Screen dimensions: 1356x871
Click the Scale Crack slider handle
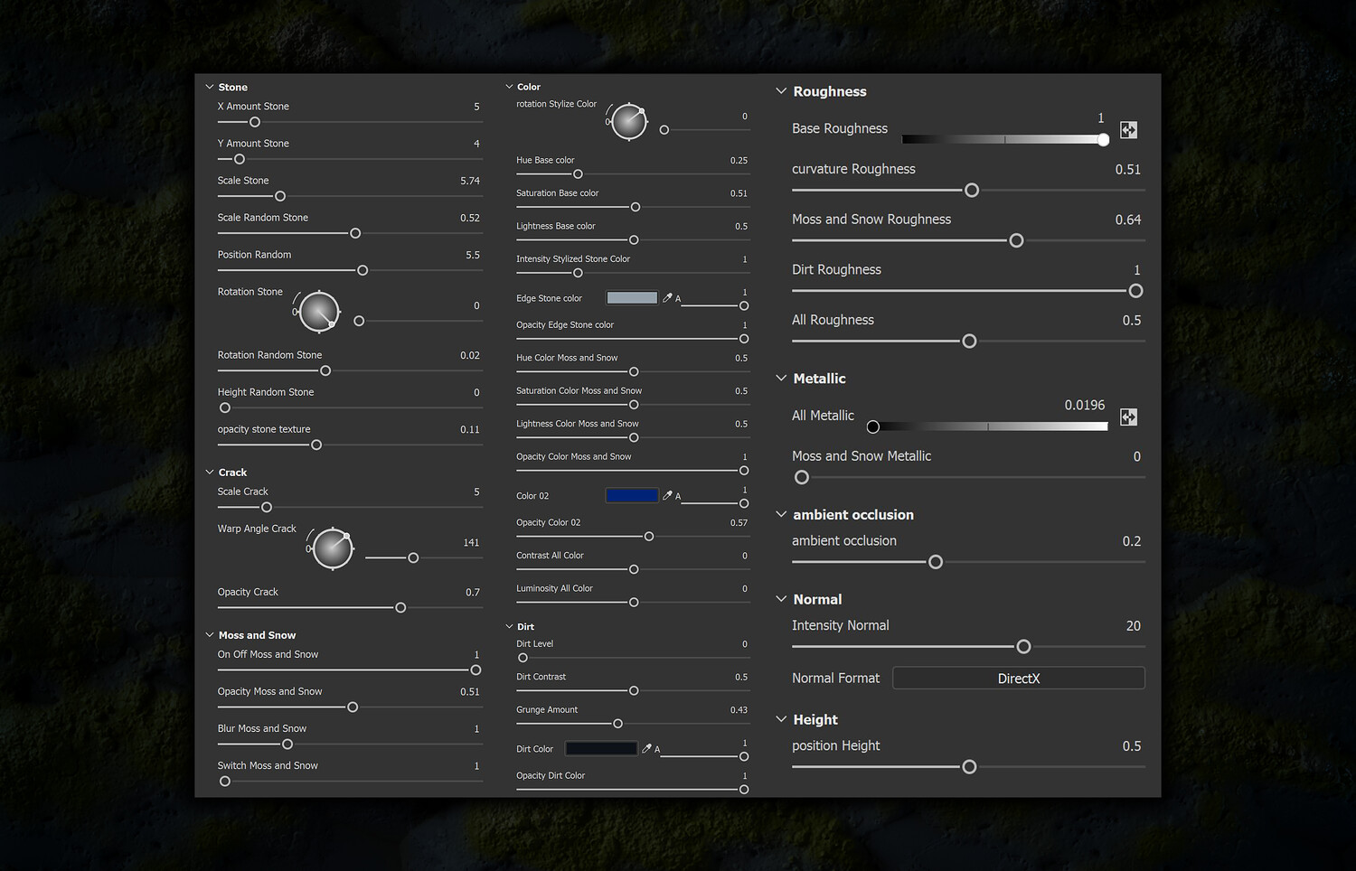click(267, 507)
